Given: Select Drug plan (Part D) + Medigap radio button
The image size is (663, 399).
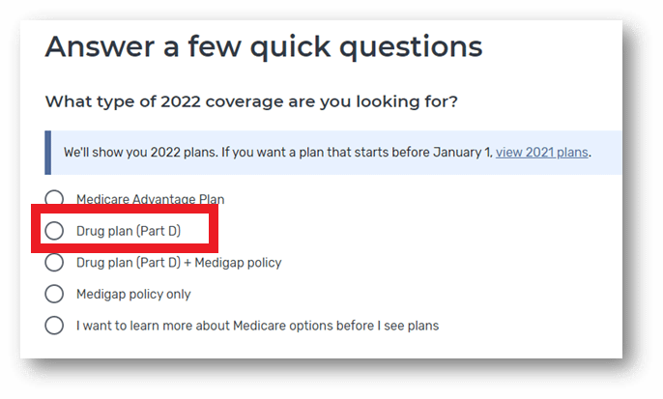Looking at the screenshot, I should tap(55, 263).
